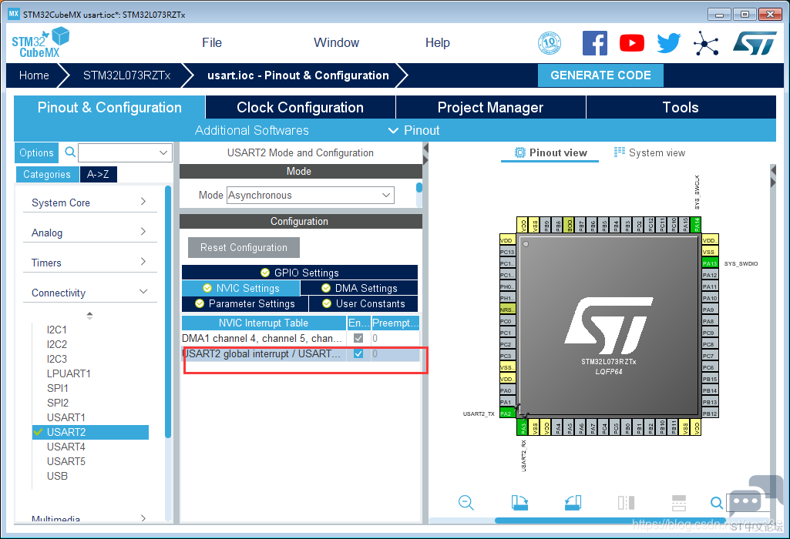790x539 pixels.
Task: Click the vertical split flip icon
Action: point(627,502)
